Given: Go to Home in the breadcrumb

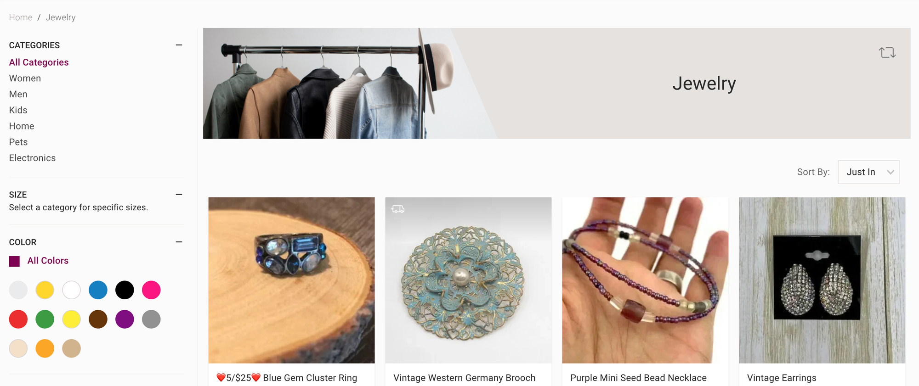Looking at the screenshot, I should pyautogui.click(x=21, y=17).
